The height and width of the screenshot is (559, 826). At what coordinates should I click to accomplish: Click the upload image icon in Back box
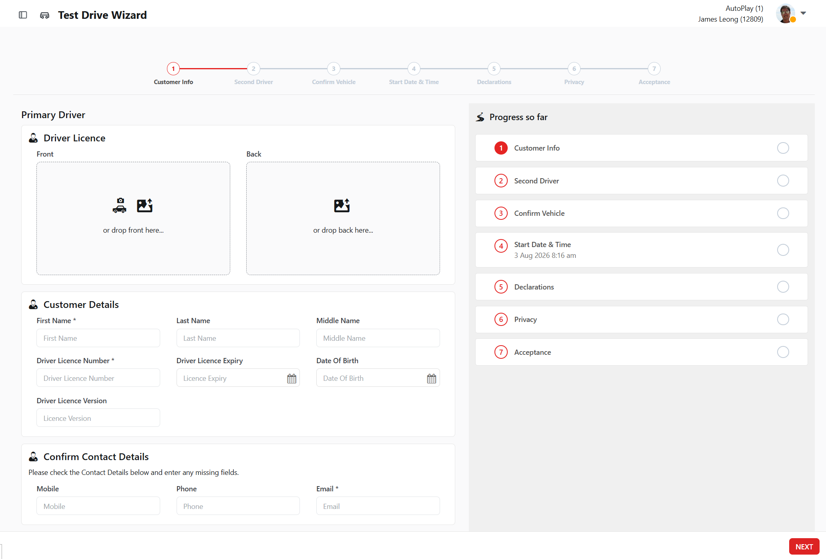[x=342, y=205]
